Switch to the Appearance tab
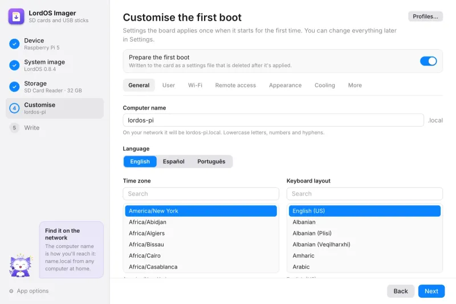Image resolution: width=456 pixels, height=304 pixels. point(286,85)
